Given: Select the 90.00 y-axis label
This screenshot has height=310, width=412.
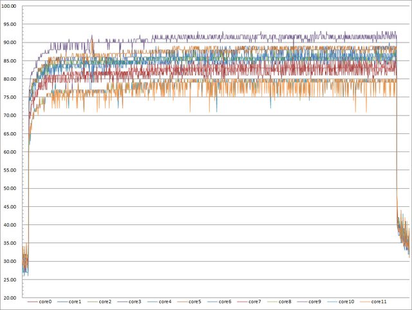Looking at the screenshot, I should [x=11, y=43].
